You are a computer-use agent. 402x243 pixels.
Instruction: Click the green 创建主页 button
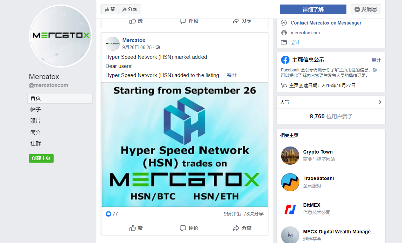(x=41, y=158)
